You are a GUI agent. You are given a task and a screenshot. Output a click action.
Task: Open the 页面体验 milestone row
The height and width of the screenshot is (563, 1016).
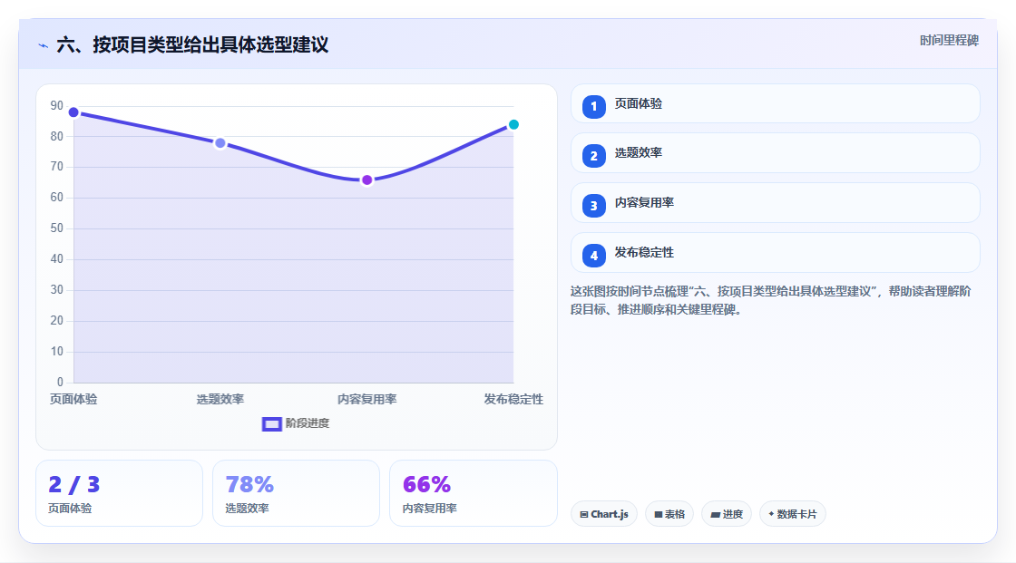pos(775,103)
